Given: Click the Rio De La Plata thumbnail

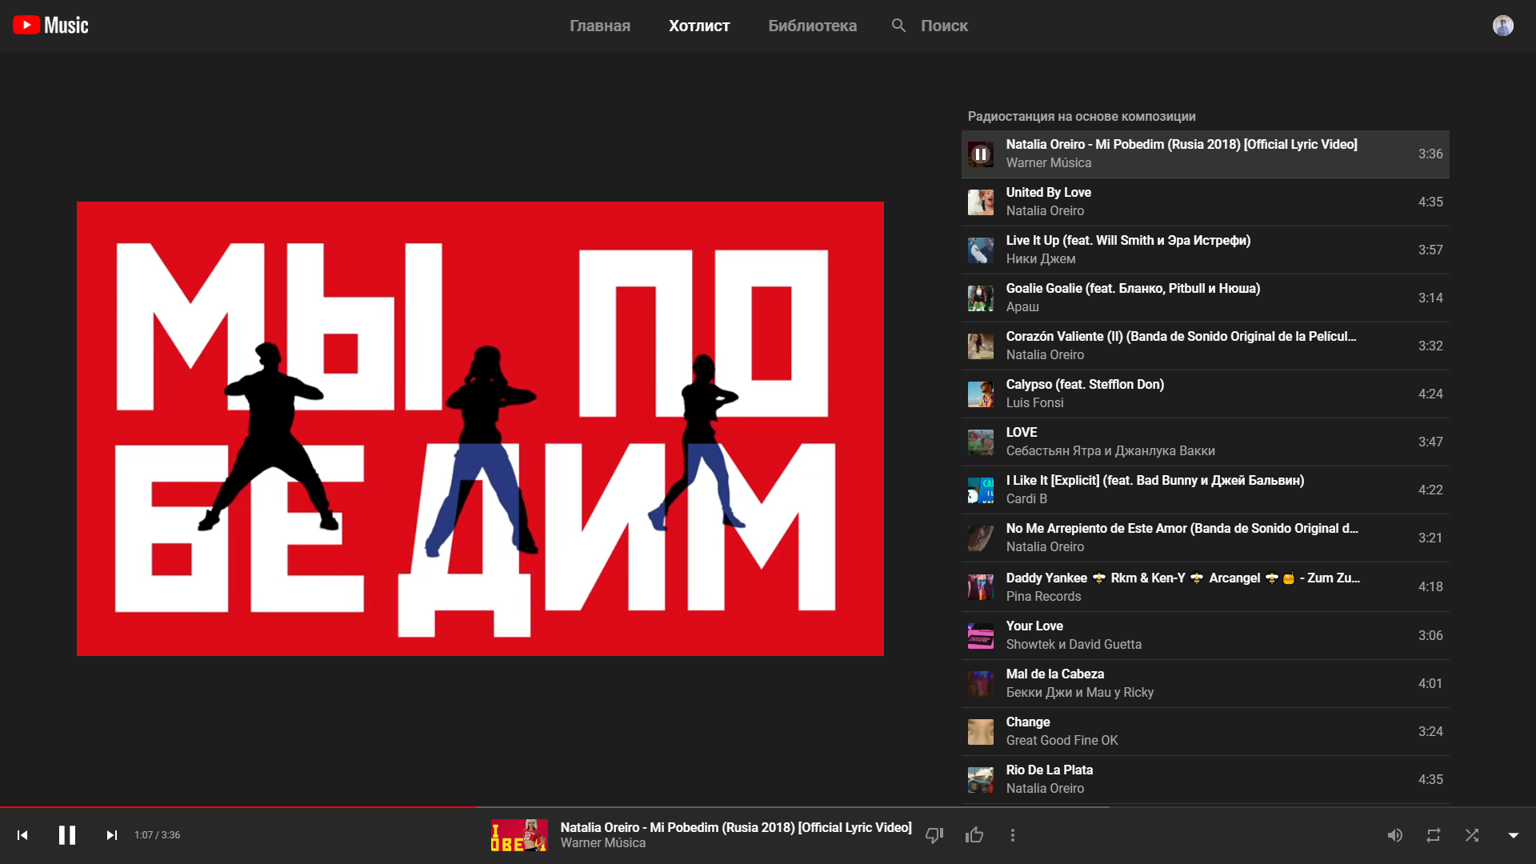Looking at the screenshot, I should 981,780.
